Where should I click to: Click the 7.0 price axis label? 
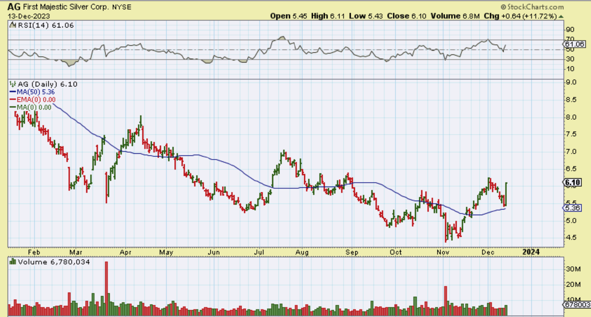(570, 151)
